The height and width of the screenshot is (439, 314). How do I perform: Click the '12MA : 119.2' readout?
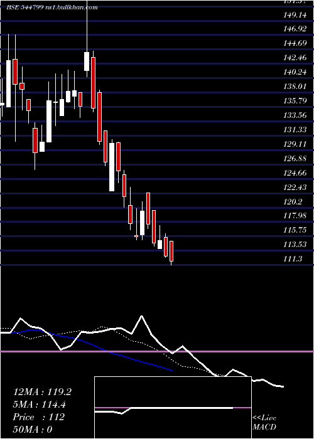42,392
